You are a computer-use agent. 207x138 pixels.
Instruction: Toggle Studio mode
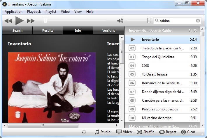(102, 132)
